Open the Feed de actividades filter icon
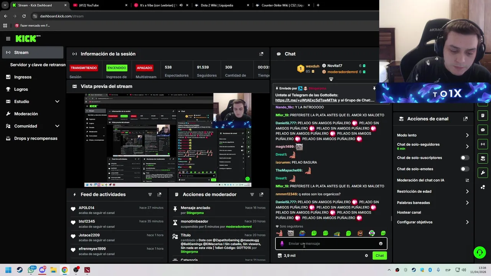The height and width of the screenshot is (276, 491). pyautogui.click(x=150, y=195)
